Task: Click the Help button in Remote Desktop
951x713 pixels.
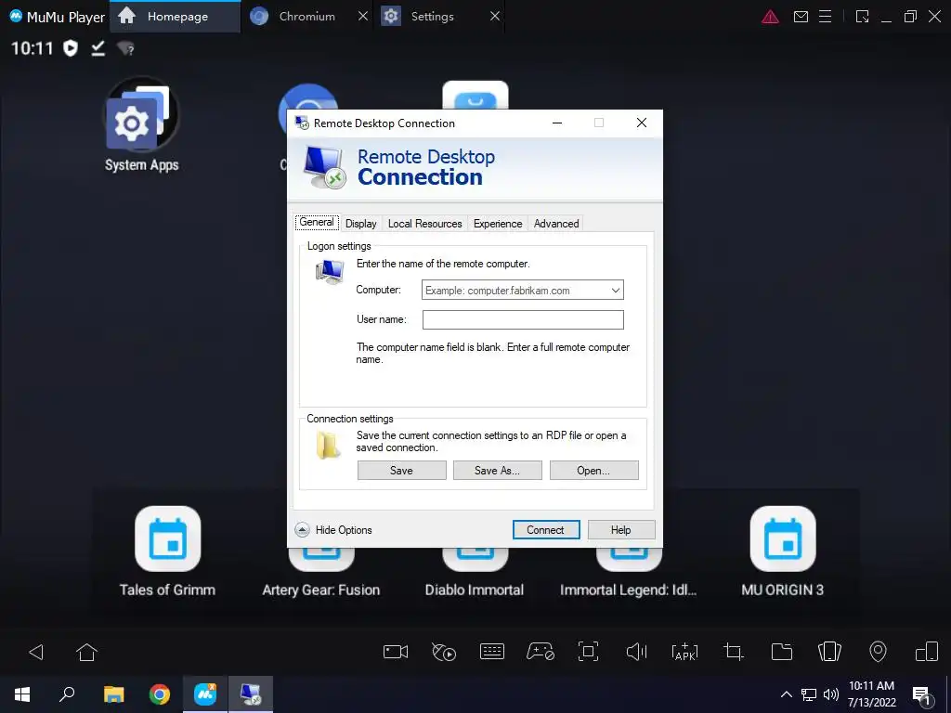Action: 621,530
